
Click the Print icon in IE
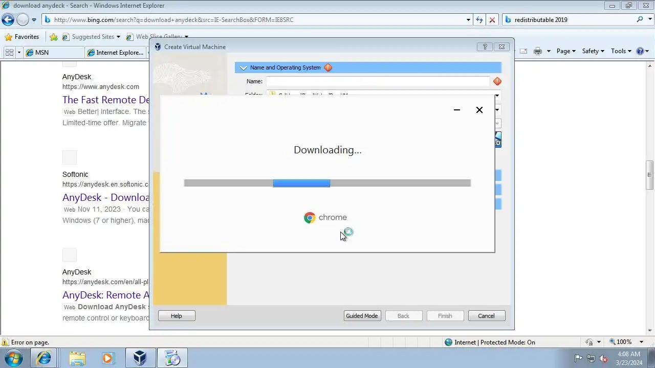coord(537,51)
